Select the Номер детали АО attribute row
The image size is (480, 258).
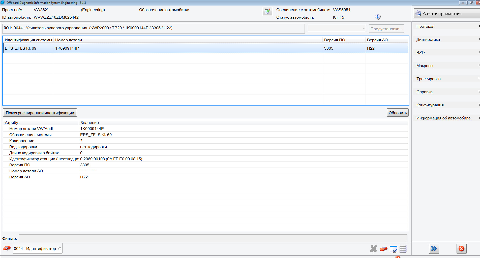tap(206, 171)
